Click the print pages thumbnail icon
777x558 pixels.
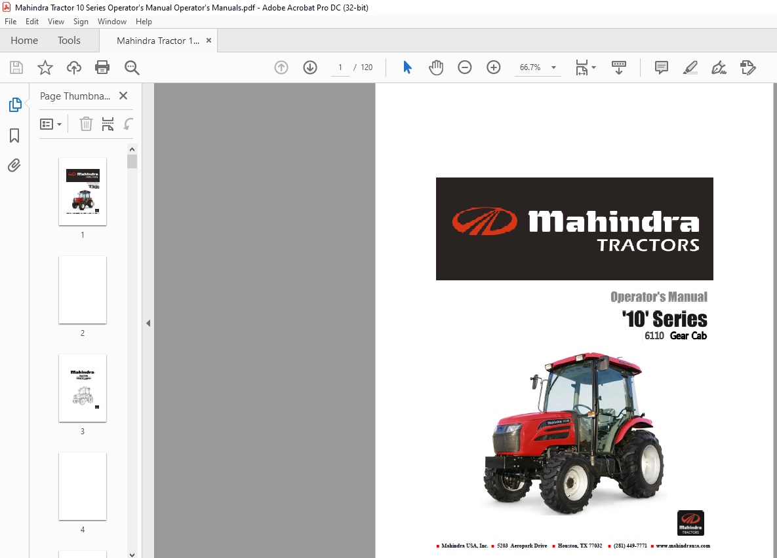[x=108, y=124]
